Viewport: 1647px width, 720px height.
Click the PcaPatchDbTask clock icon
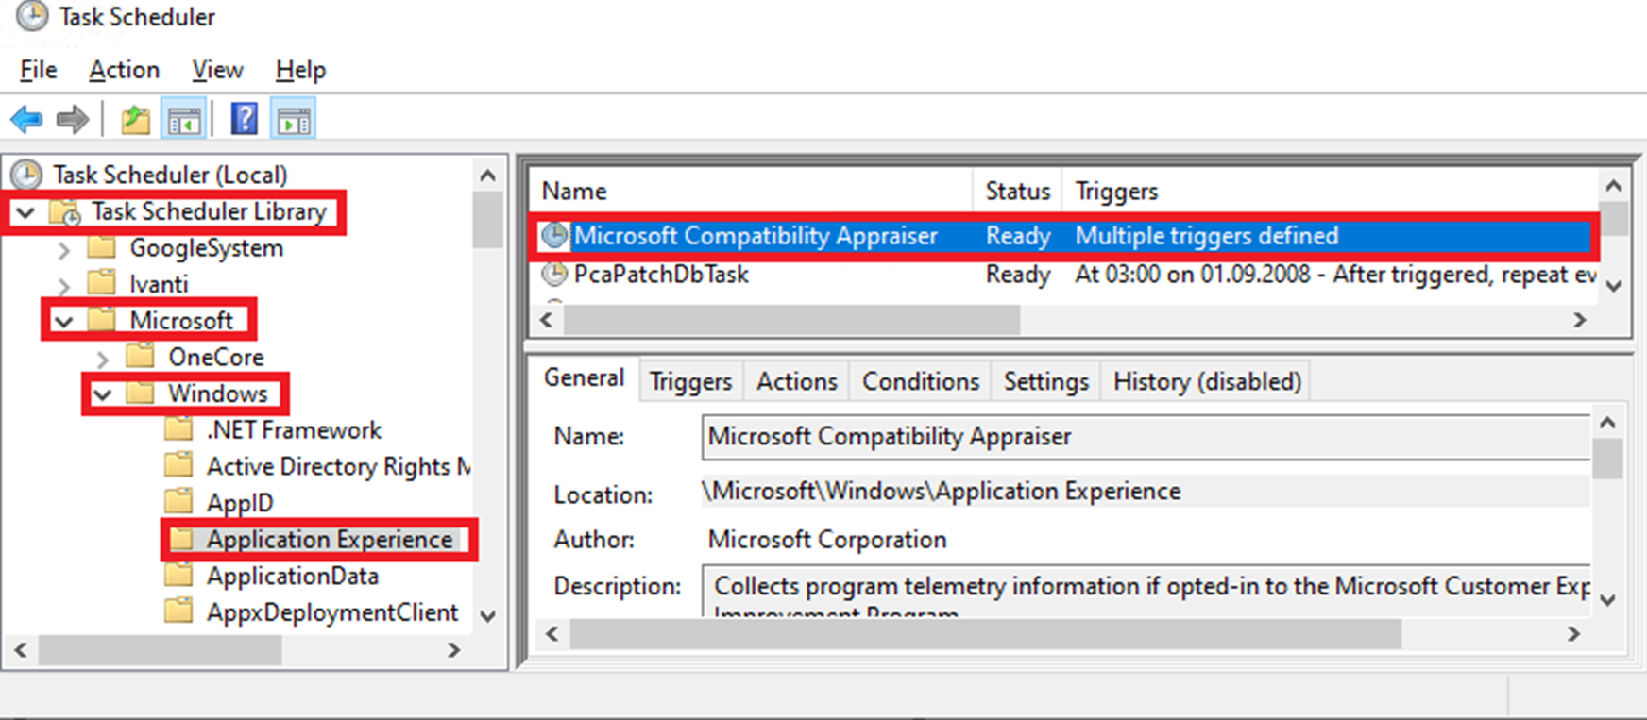point(554,275)
